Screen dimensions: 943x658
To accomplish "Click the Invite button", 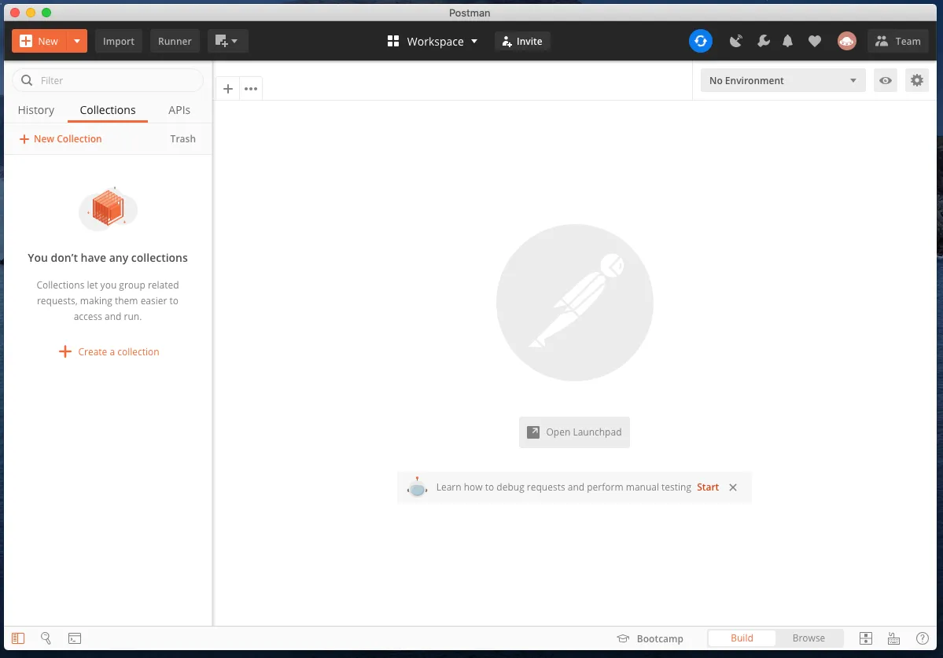I will click(522, 41).
